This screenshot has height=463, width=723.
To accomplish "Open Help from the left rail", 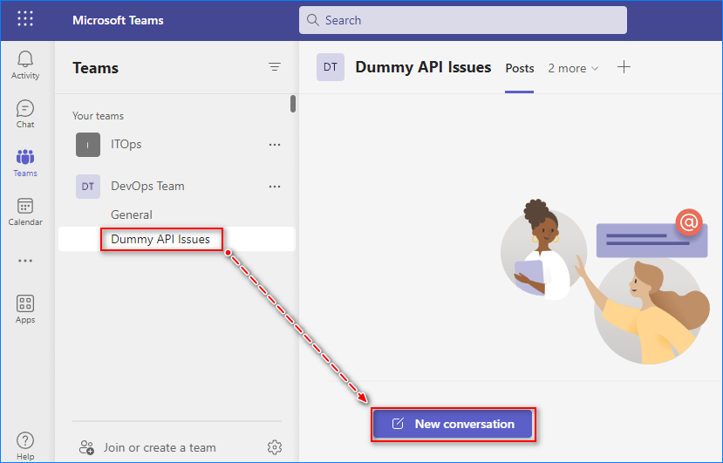I will [x=25, y=441].
